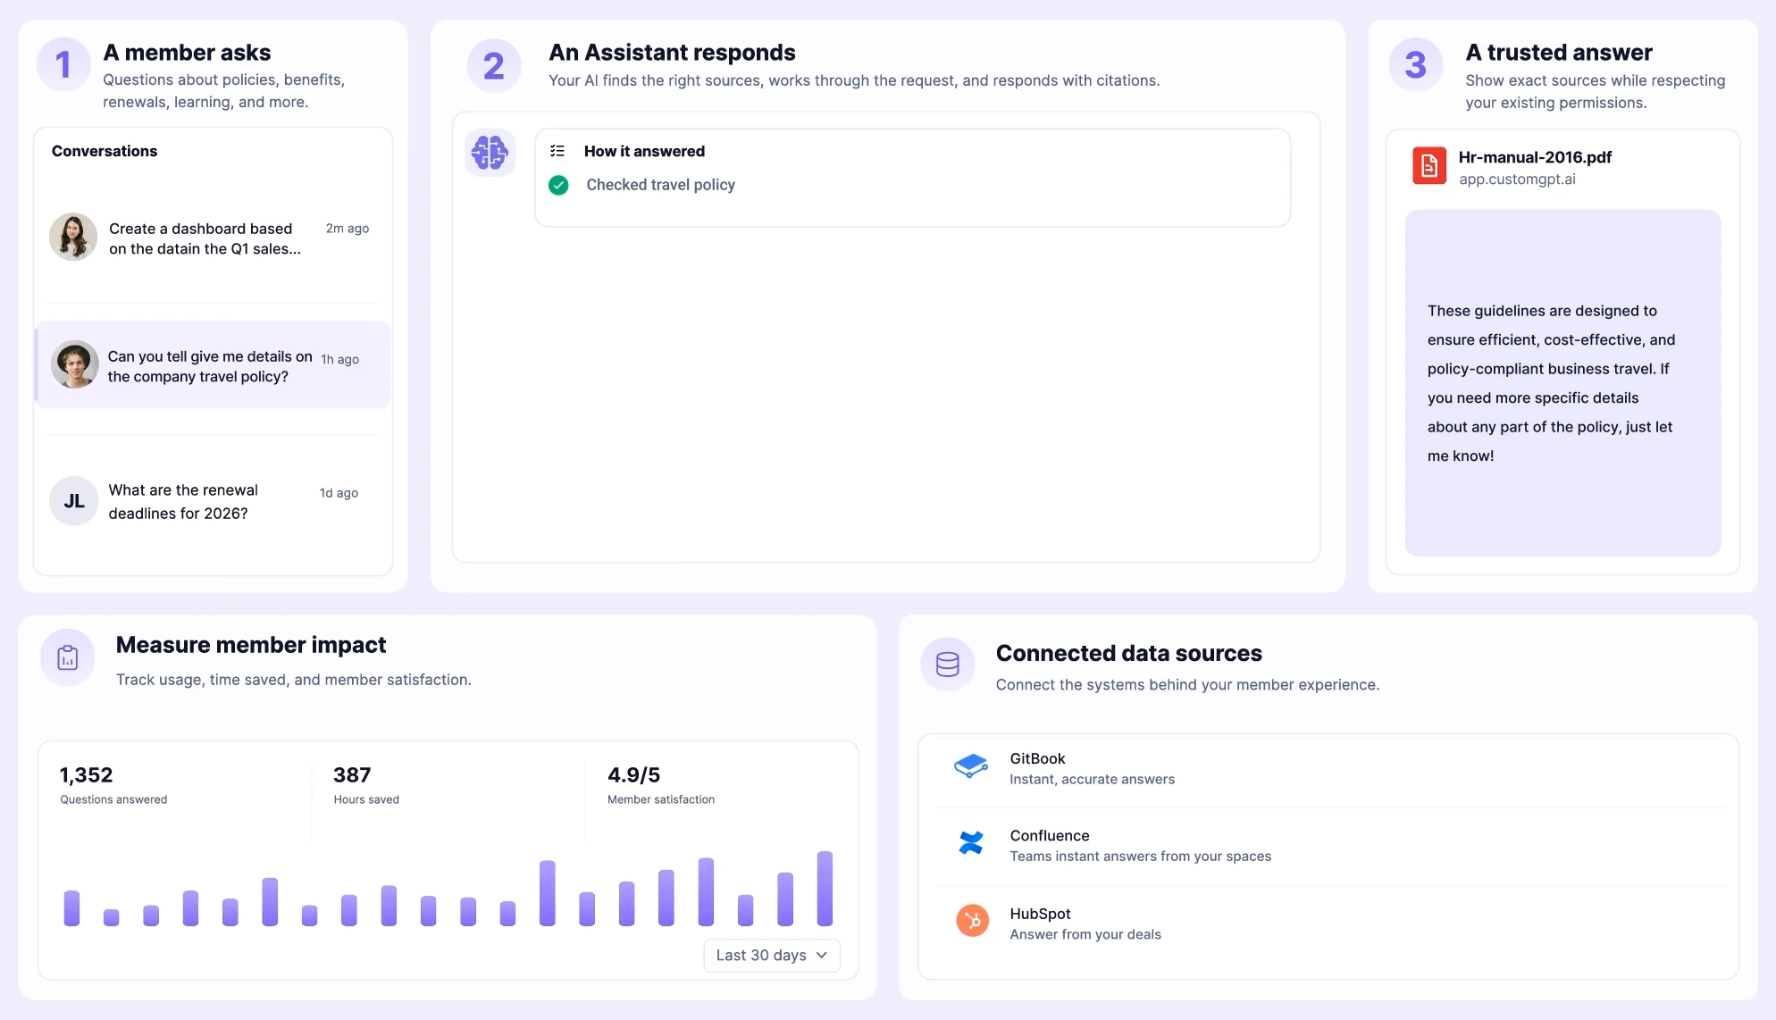Click the green check next to Checked travel policy
This screenshot has width=1776, height=1020.
pyautogui.click(x=558, y=185)
